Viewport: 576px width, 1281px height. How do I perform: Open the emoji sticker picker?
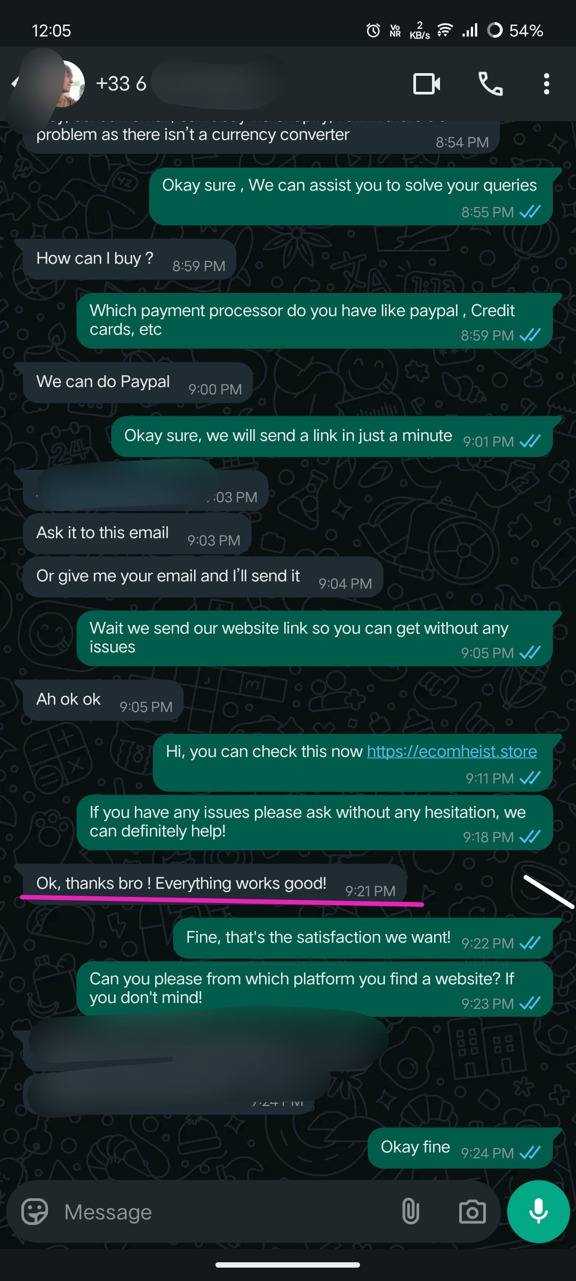point(35,1212)
